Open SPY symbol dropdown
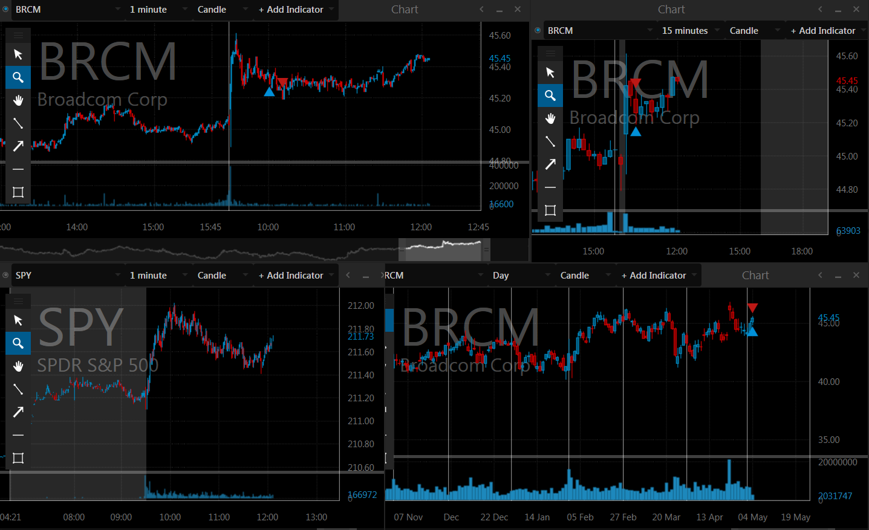The height and width of the screenshot is (530, 869). [68, 275]
